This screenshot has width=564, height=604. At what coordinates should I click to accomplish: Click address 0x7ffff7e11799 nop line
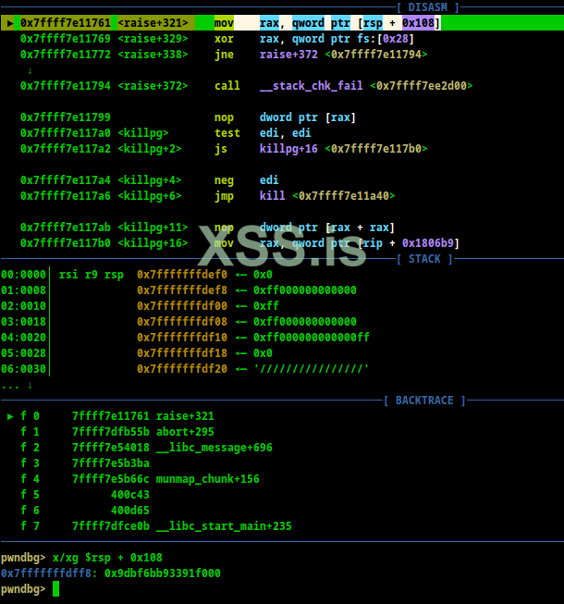coord(188,117)
